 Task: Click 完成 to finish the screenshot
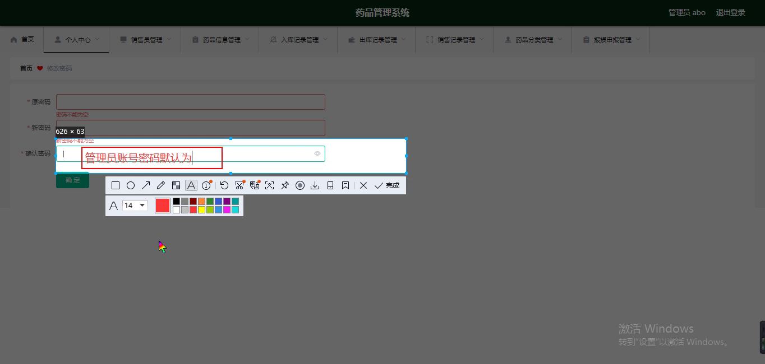point(387,185)
